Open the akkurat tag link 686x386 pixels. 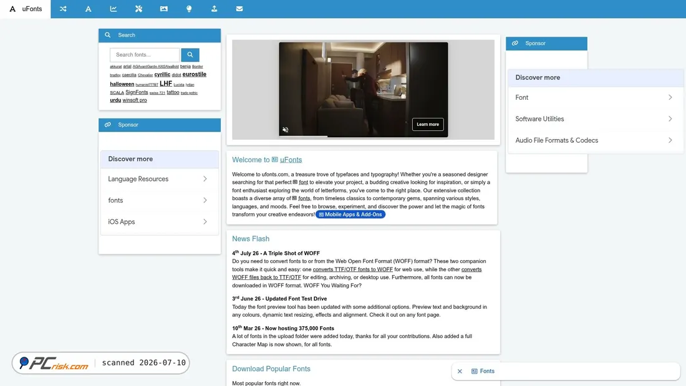(116, 67)
